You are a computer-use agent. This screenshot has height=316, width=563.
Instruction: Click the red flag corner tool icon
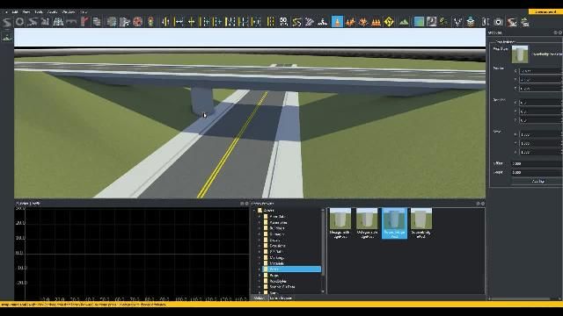point(84,22)
